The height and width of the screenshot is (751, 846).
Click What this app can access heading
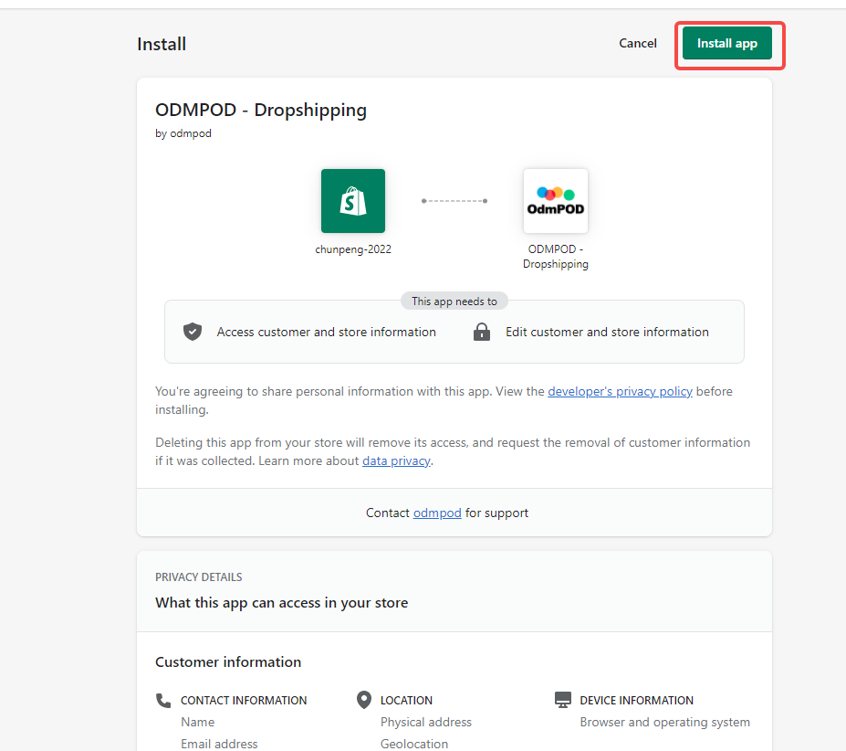282,602
